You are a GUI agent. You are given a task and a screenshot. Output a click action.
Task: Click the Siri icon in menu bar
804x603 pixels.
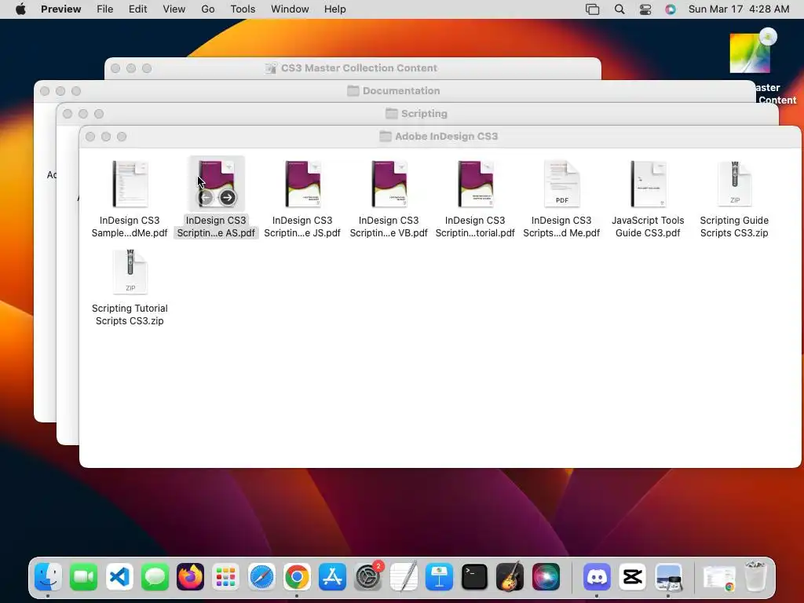click(671, 9)
